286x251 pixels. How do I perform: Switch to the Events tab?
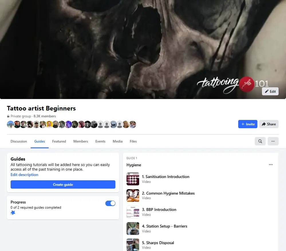point(100,141)
